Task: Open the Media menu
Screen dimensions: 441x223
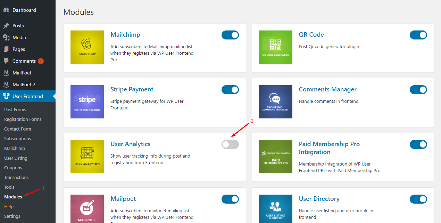Action: pos(28,37)
